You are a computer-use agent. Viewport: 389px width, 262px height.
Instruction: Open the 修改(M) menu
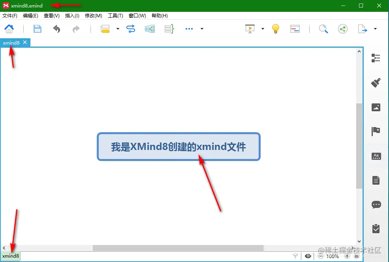(94, 16)
